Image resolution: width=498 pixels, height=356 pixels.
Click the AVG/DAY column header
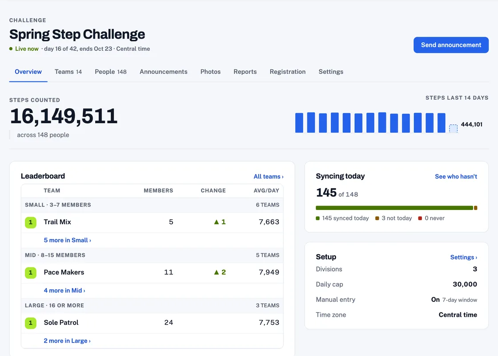click(x=266, y=190)
